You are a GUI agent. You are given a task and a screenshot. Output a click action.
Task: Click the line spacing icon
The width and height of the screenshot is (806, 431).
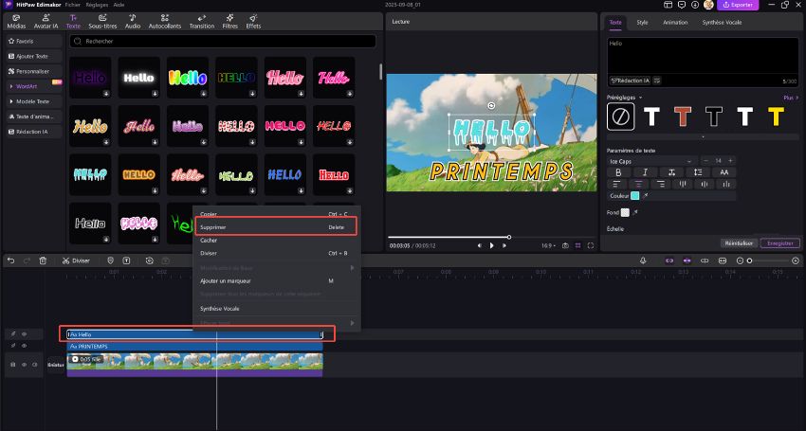pos(698,172)
